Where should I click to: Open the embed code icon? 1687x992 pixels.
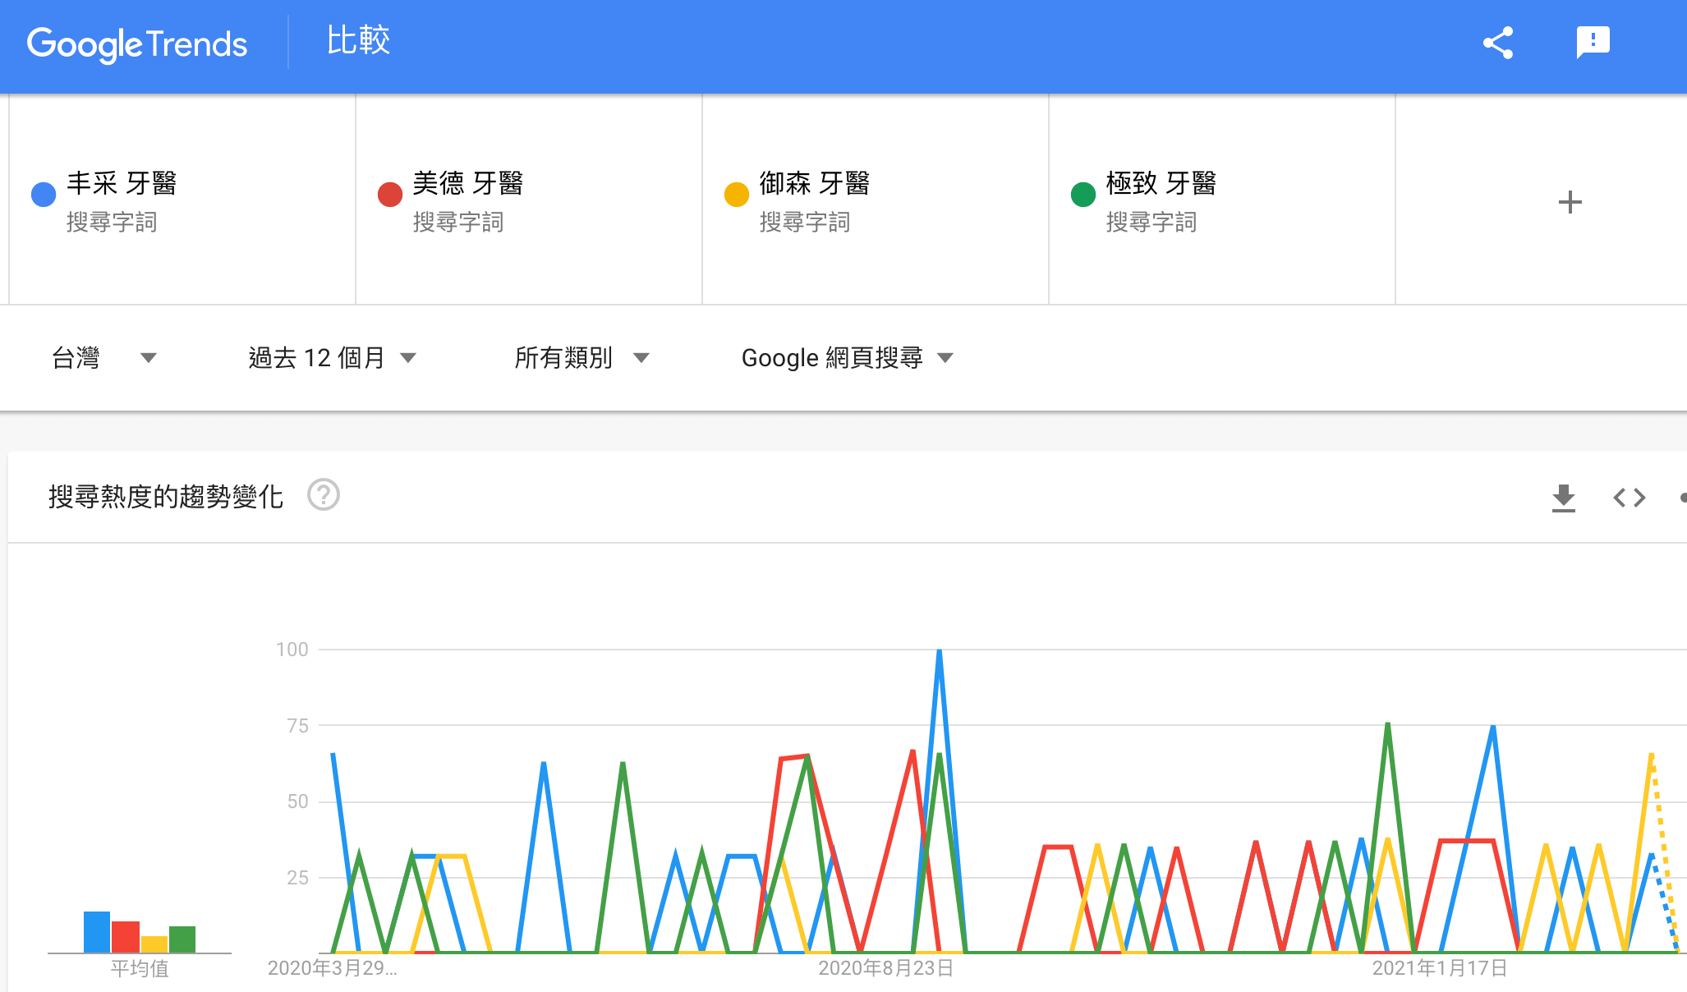click(x=1630, y=498)
